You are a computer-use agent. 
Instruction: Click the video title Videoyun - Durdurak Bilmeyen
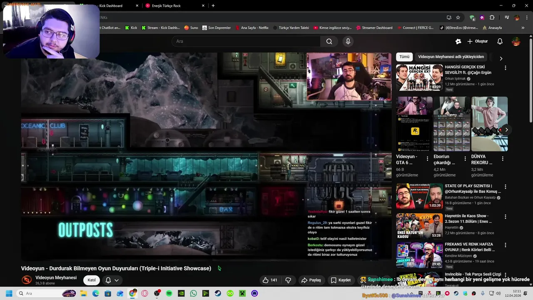coord(116,268)
